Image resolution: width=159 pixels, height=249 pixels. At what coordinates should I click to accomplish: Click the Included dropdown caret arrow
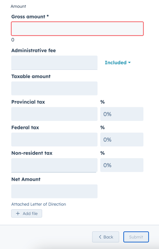(129, 62)
